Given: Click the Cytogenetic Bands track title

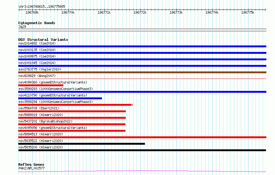Looking at the screenshot, I should (37, 23).
